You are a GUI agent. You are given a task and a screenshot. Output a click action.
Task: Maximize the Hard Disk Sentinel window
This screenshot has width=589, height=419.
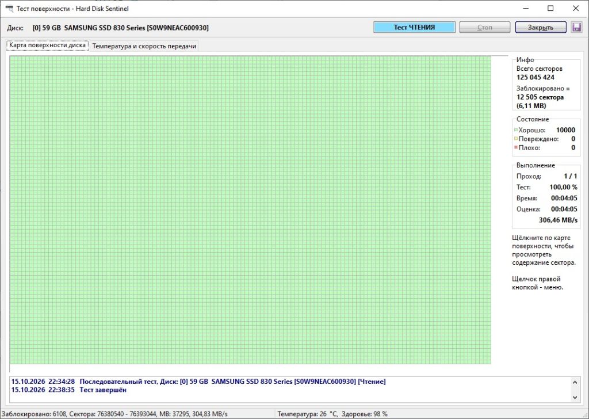[x=550, y=8]
